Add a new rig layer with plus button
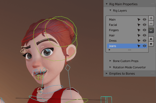This screenshot has width=156, height=103. (x=151, y=18)
